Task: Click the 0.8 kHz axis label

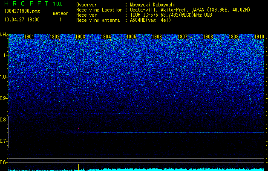Action: (x=4, y=120)
